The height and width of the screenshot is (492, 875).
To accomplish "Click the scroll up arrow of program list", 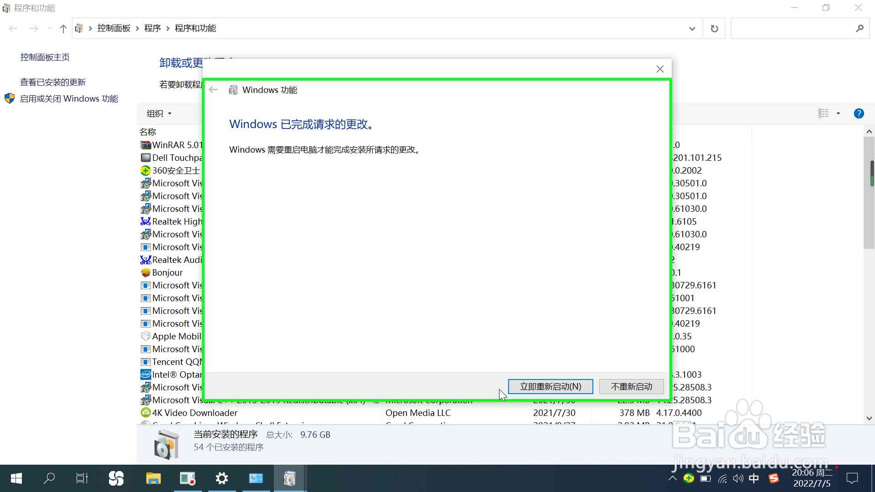I will 869,131.
